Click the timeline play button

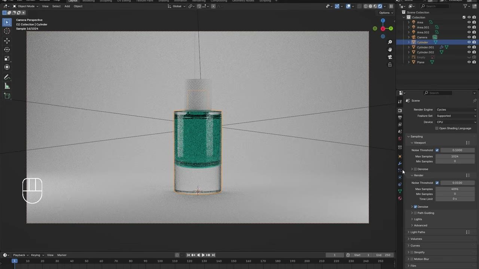(x=203, y=255)
